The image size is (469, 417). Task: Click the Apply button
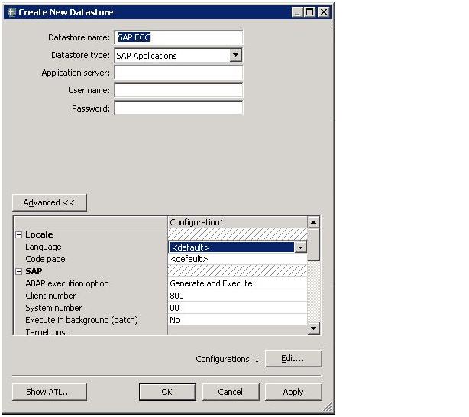click(293, 392)
